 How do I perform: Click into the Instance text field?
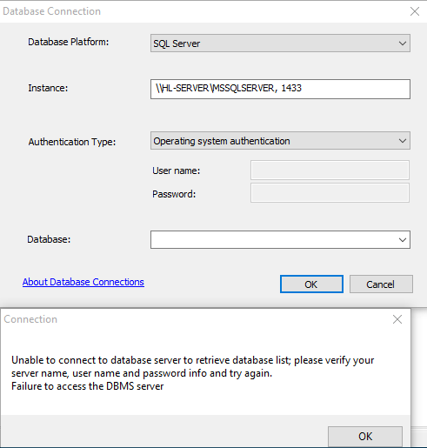tap(280, 89)
